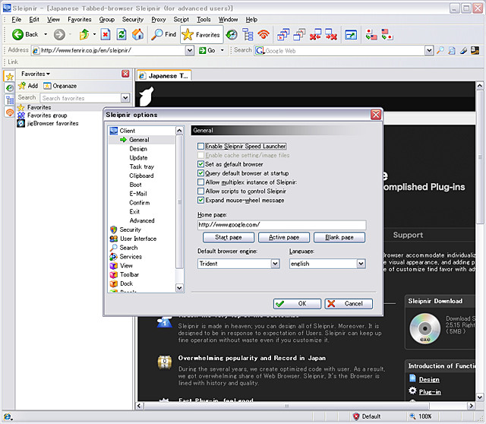The height and width of the screenshot is (424, 486).
Task: Click the Find magnifier toolbar button
Action: (164, 34)
